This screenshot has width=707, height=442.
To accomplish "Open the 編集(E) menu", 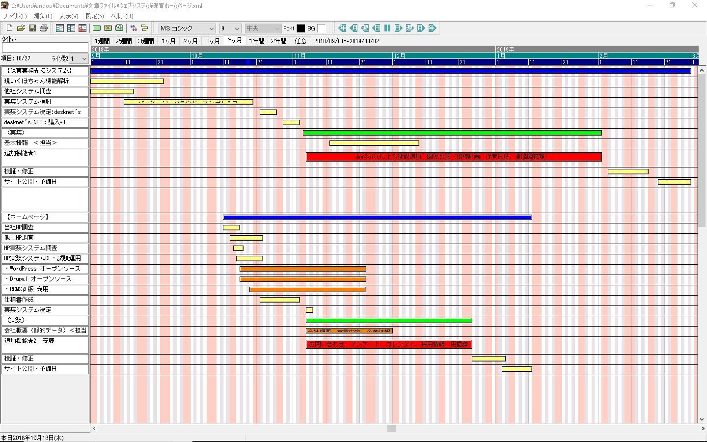I will coord(43,16).
